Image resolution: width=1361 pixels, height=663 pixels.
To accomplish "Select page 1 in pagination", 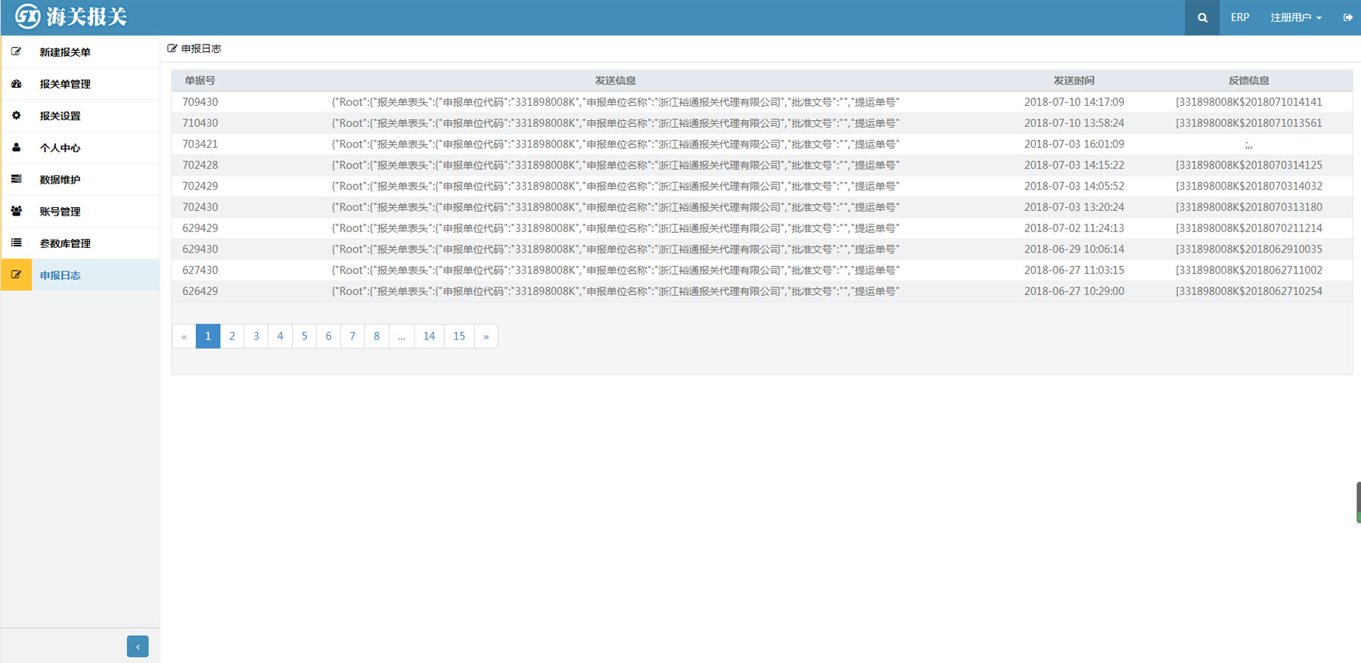I will pos(208,336).
